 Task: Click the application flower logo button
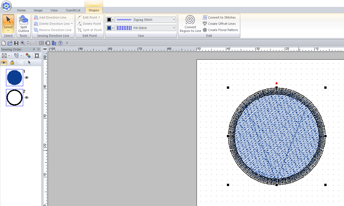point(6,5)
